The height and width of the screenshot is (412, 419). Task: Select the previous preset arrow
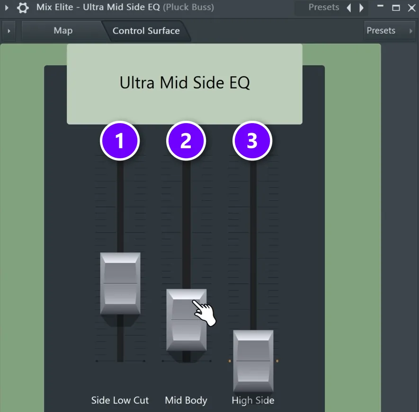click(349, 8)
